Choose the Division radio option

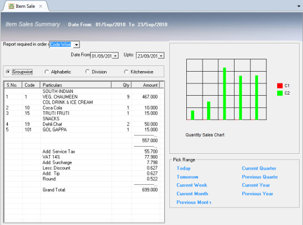click(88, 72)
